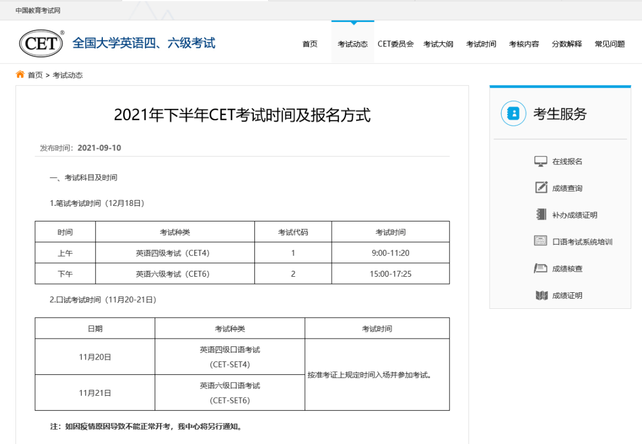Click the 考试动态 breadcrumb link

[68, 75]
